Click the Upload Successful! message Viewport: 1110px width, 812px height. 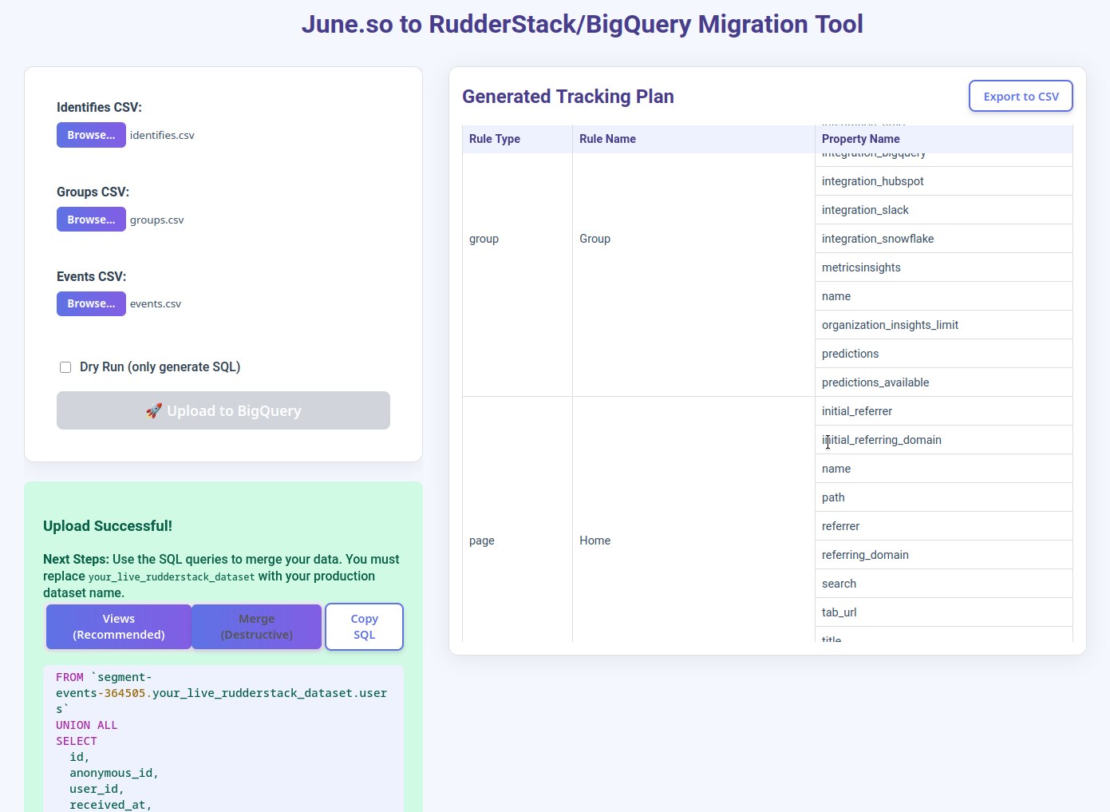point(108,526)
